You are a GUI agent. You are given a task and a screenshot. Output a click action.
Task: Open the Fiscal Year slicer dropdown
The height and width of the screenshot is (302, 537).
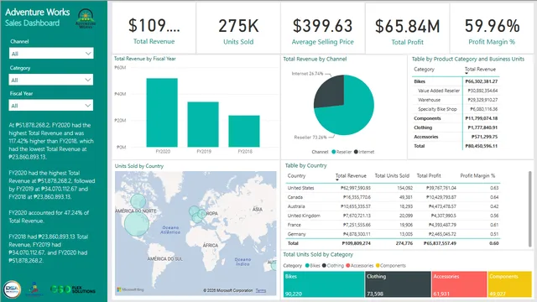tap(51, 106)
